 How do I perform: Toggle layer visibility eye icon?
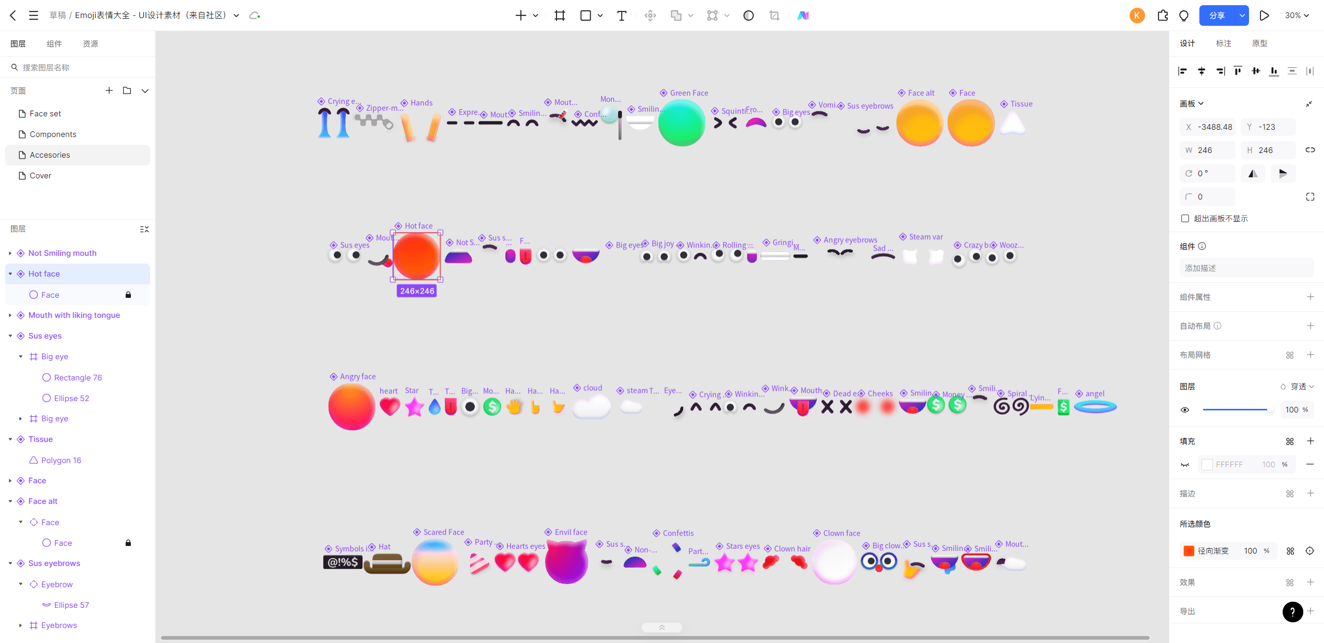coord(1185,410)
